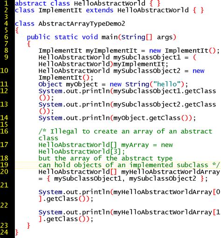Click 'mySubclassObject2' declaration on line 10

147,71
